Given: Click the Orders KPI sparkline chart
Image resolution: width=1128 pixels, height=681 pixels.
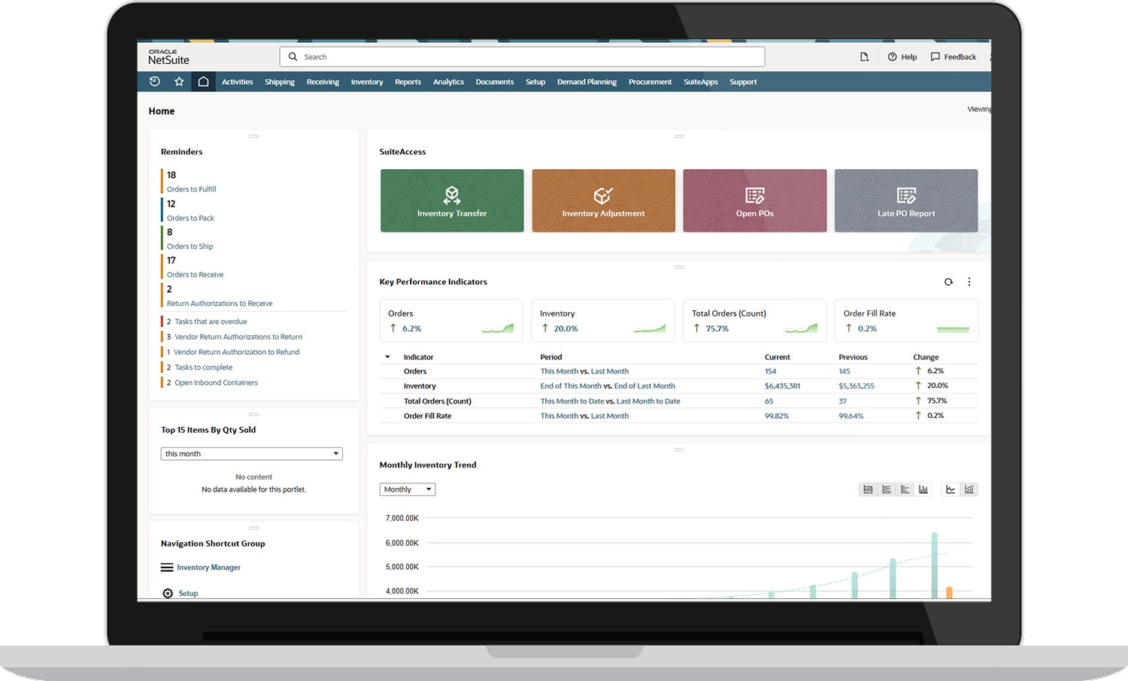Looking at the screenshot, I should 498,328.
